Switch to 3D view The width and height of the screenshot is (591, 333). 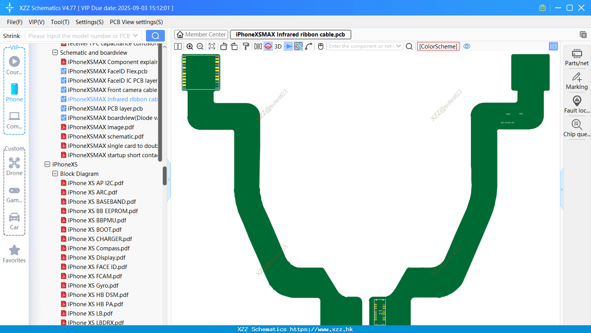click(278, 46)
